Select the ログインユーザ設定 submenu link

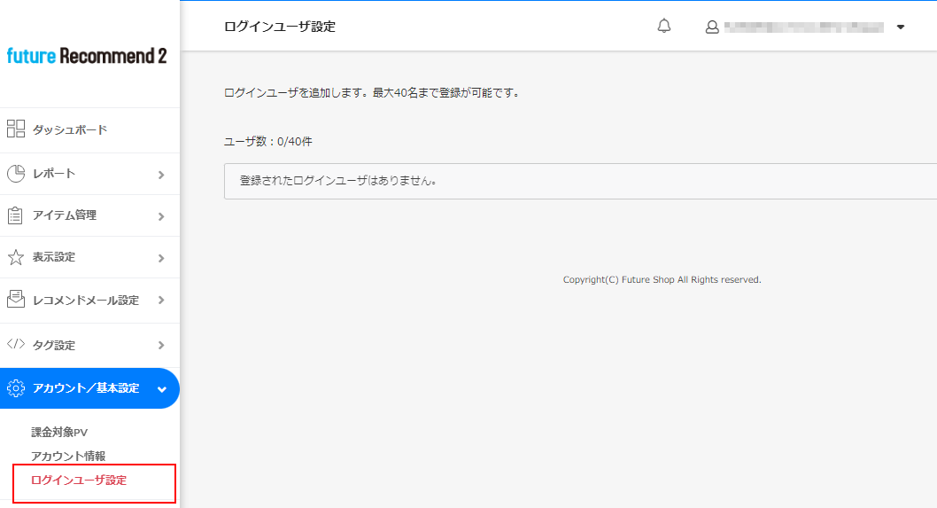click(79, 480)
